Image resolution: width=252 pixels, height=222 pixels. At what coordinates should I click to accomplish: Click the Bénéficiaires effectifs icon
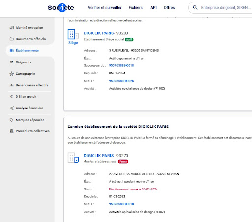pos(12,85)
